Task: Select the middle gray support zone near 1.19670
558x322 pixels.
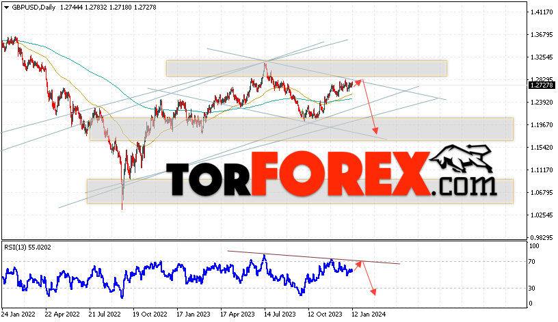Action: click(302, 129)
